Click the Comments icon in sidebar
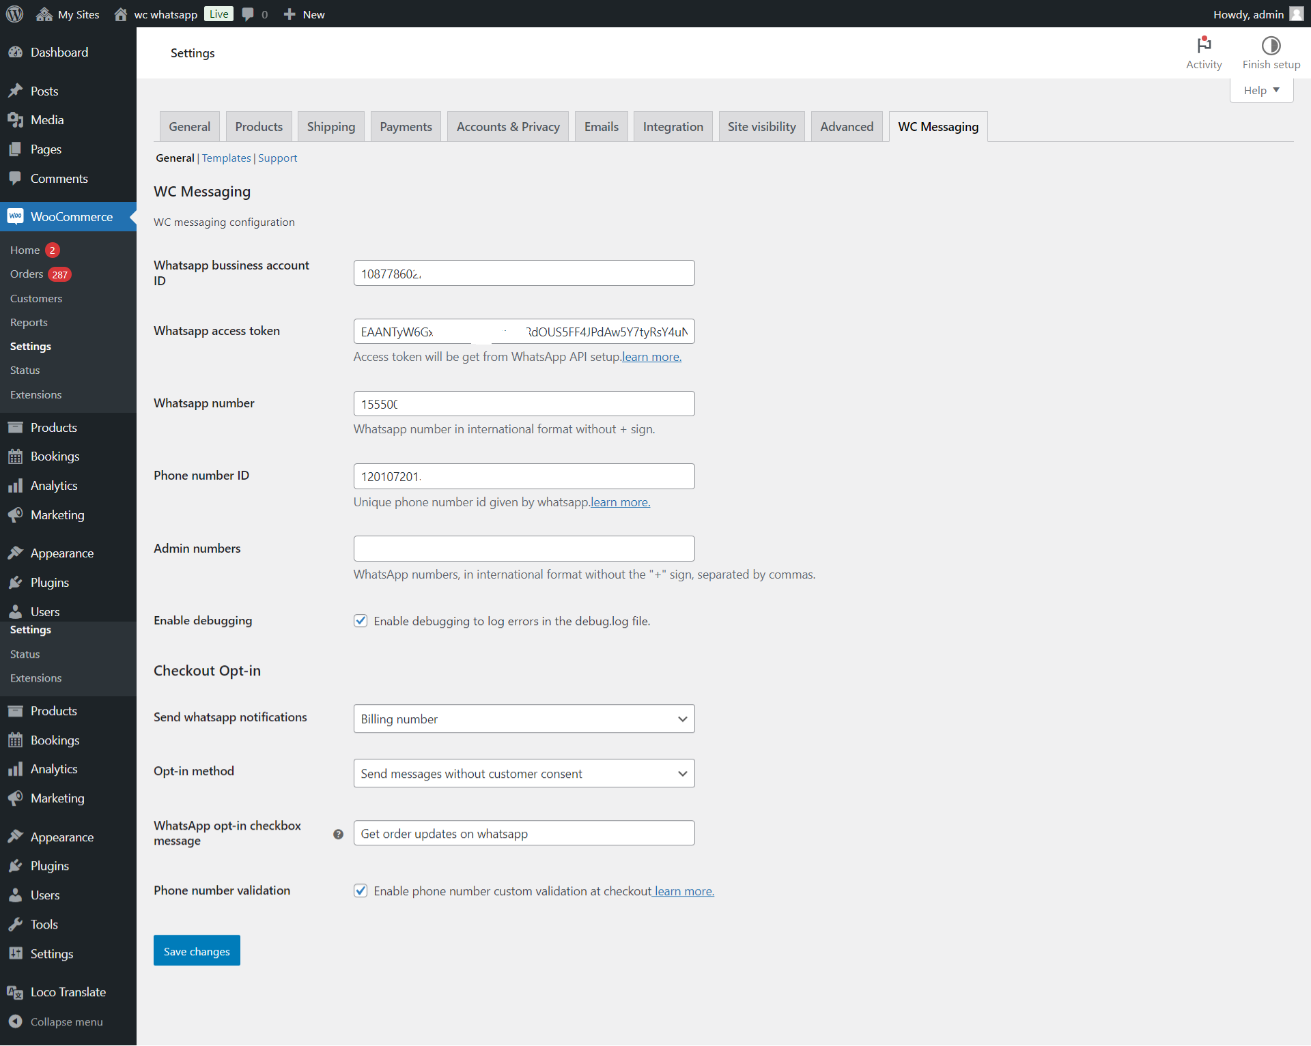 [x=15, y=179]
